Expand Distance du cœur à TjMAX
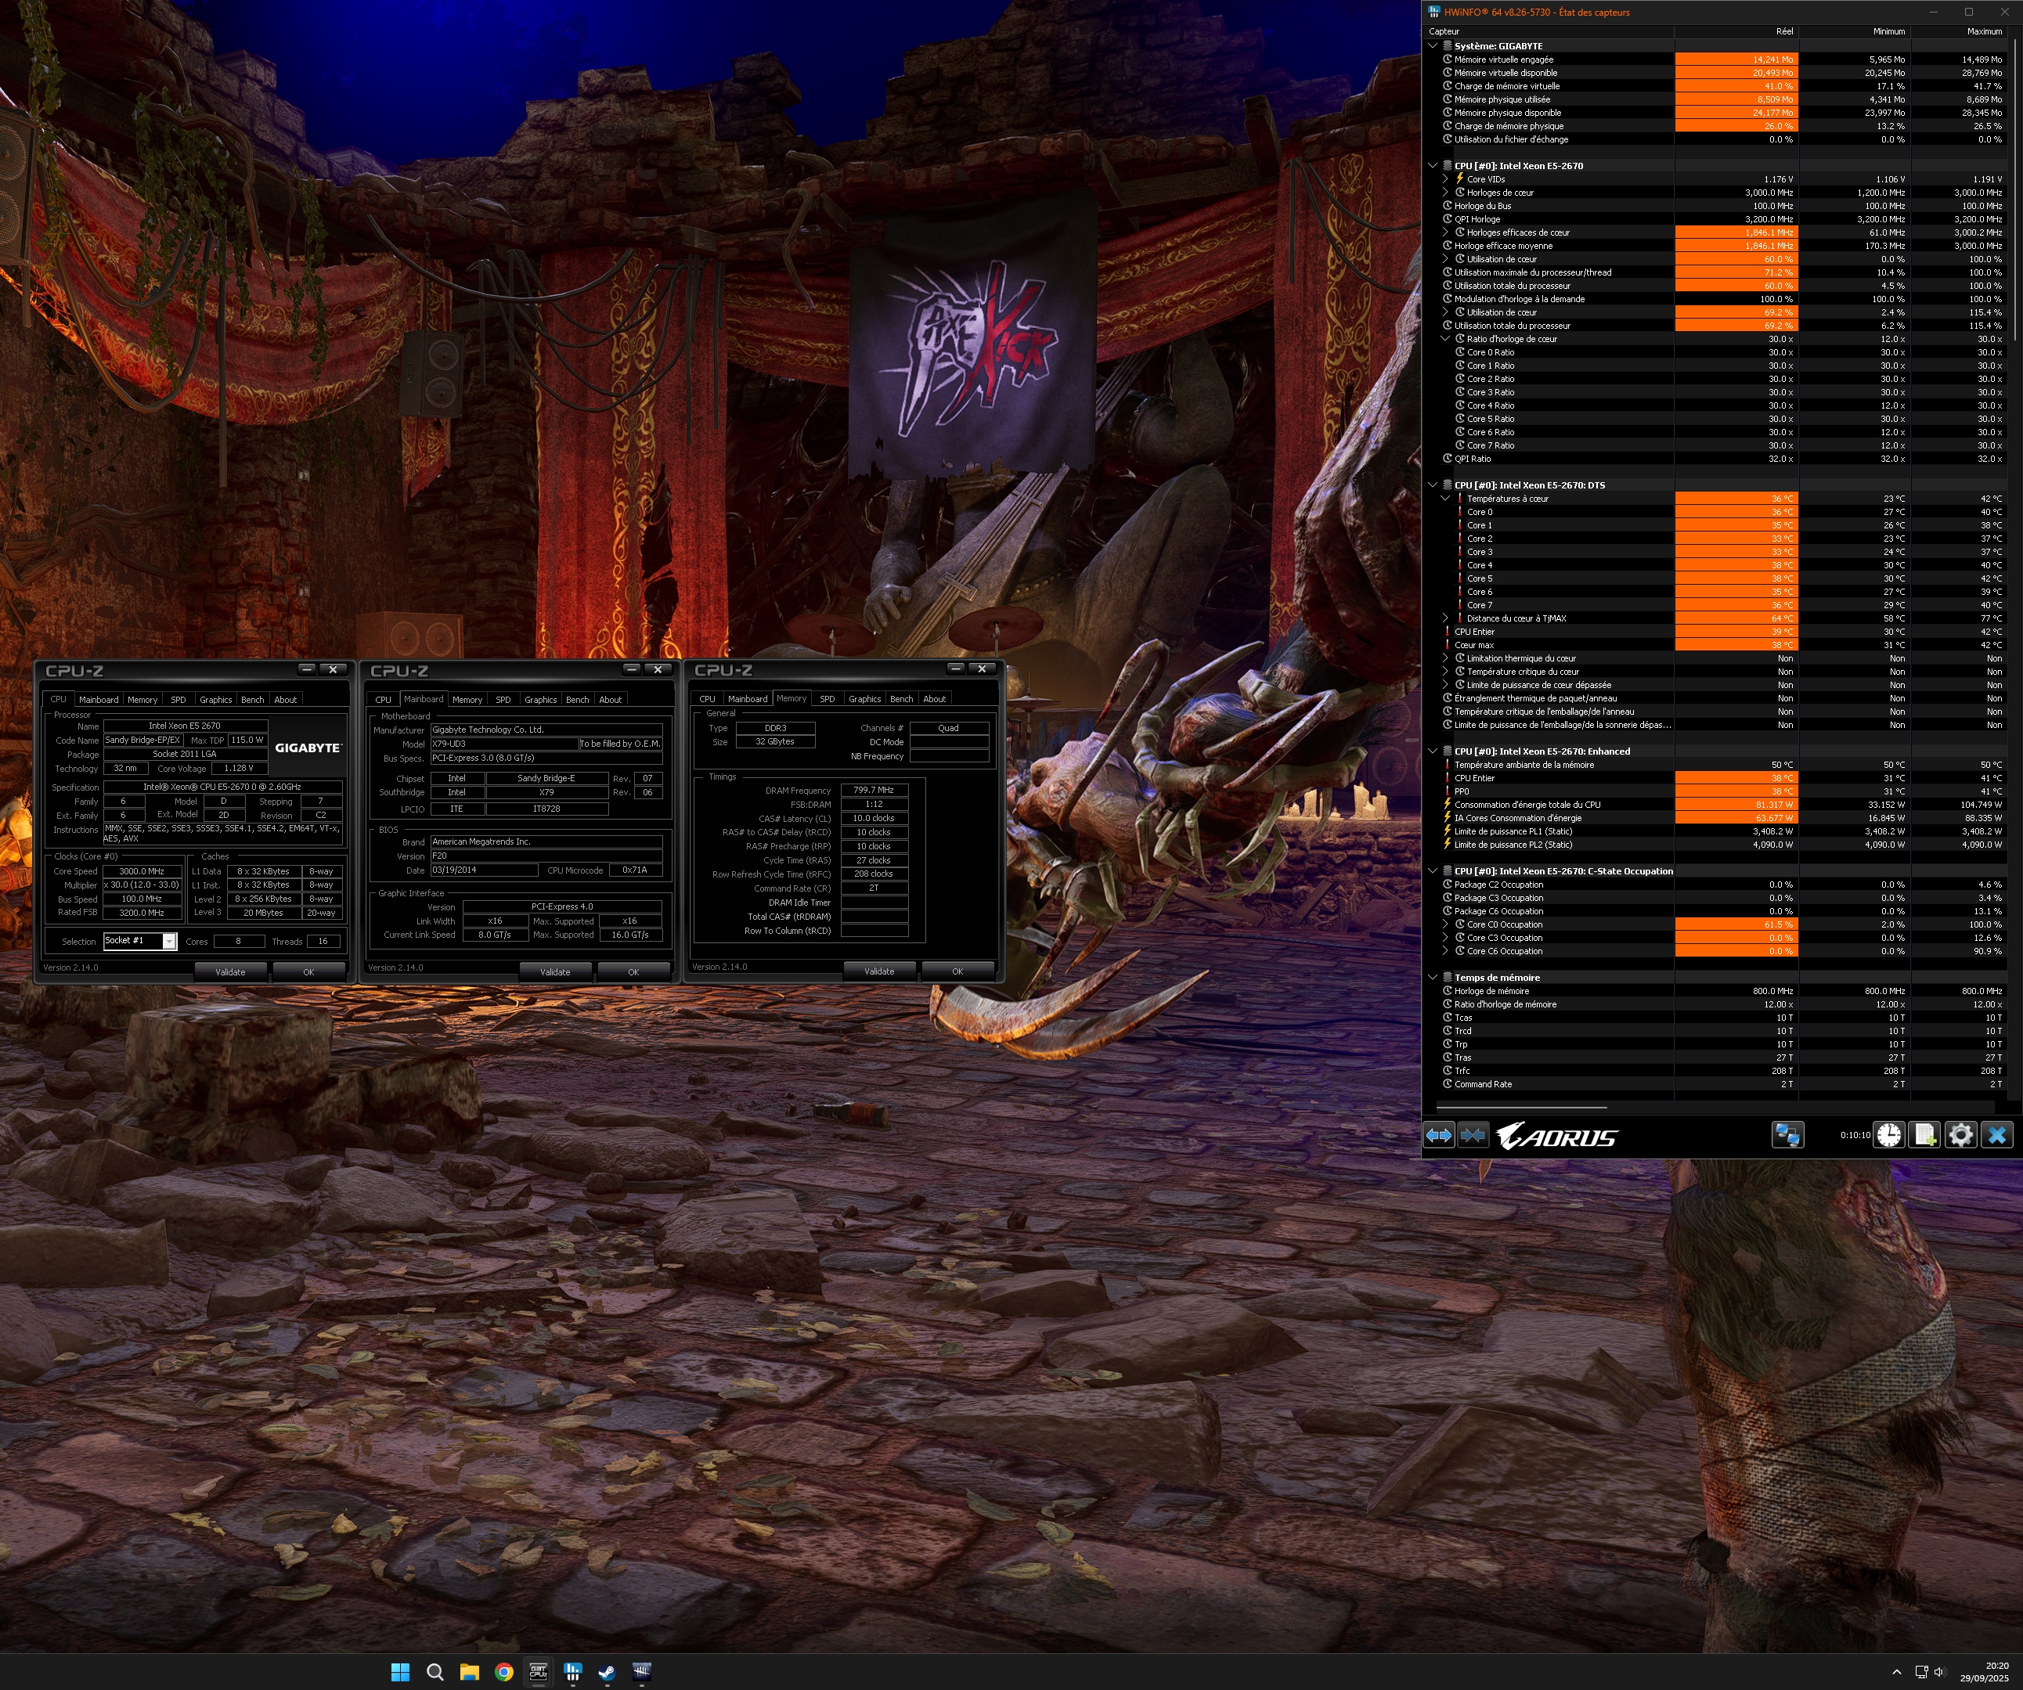The image size is (2023, 1690). (x=1445, y=618)
